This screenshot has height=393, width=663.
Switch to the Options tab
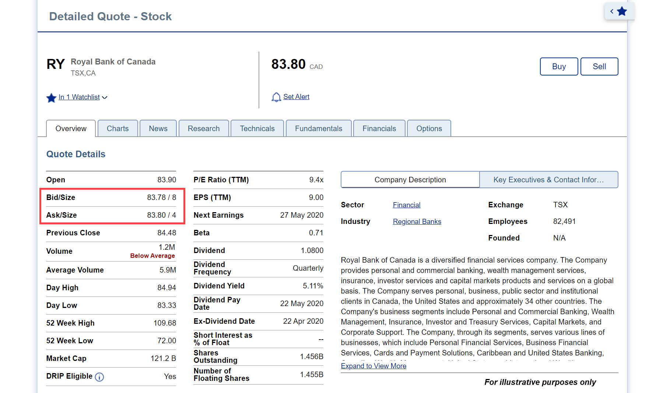[429, 129]
